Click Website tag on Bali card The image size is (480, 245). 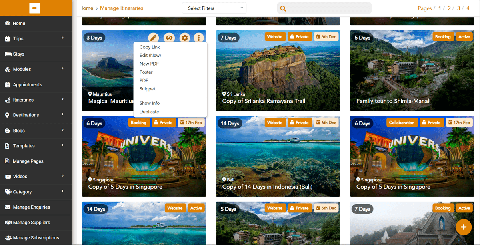point(275,122)
